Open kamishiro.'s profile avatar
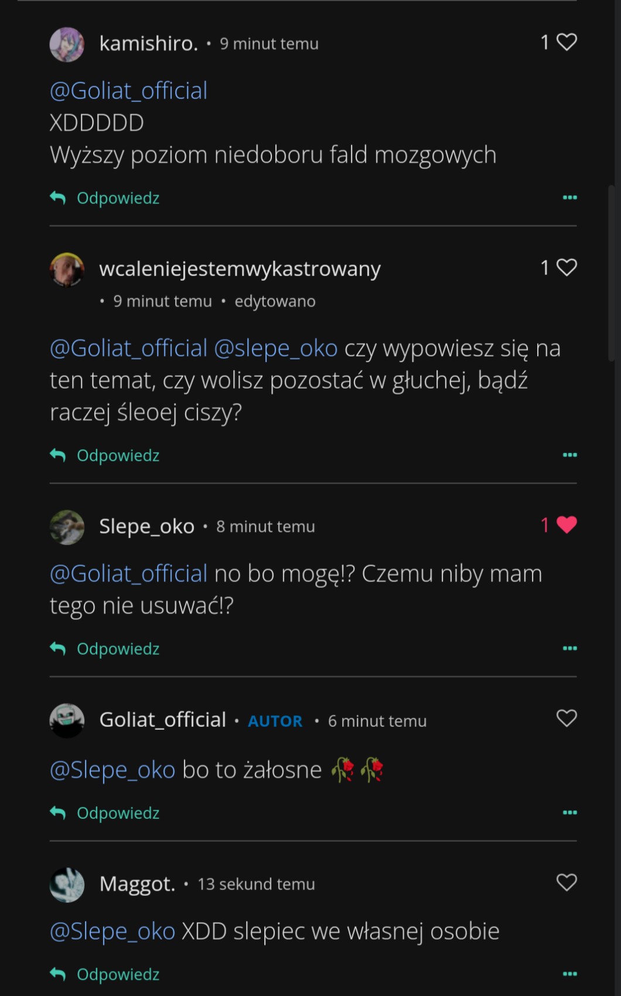Viewport: 621px width, 996px height. [x=67, y=44]
